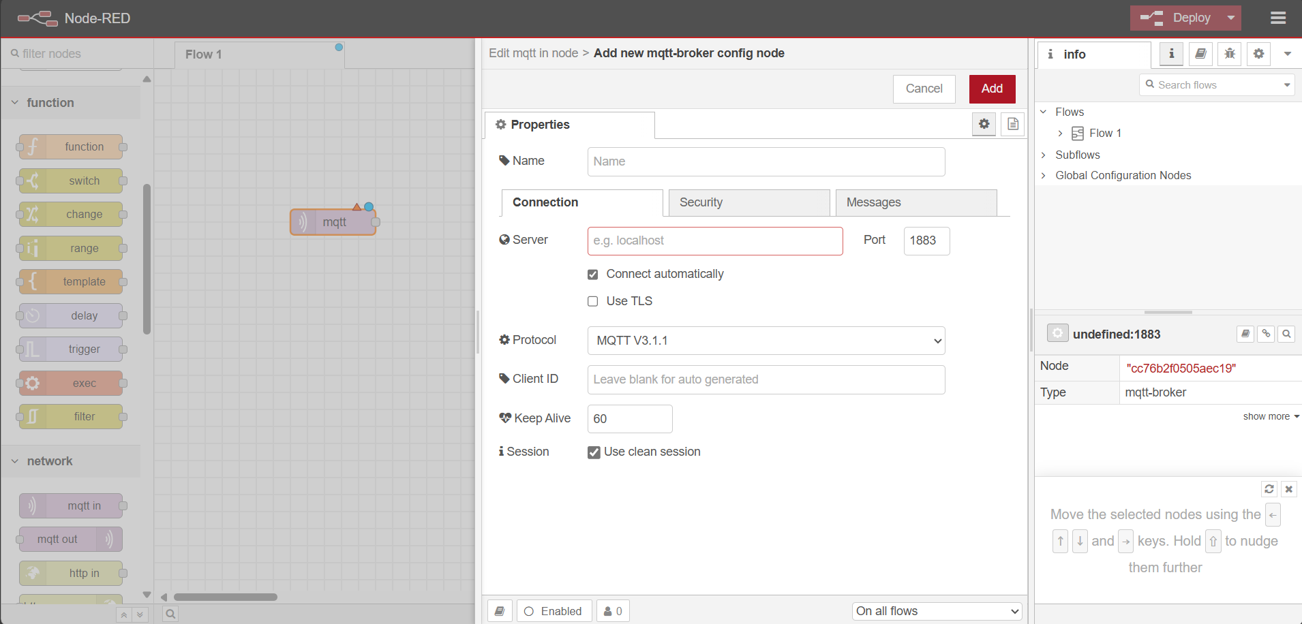Refresh the tip in the tips box
The image size is (1302, 624).
click(x=1269, y=489)
